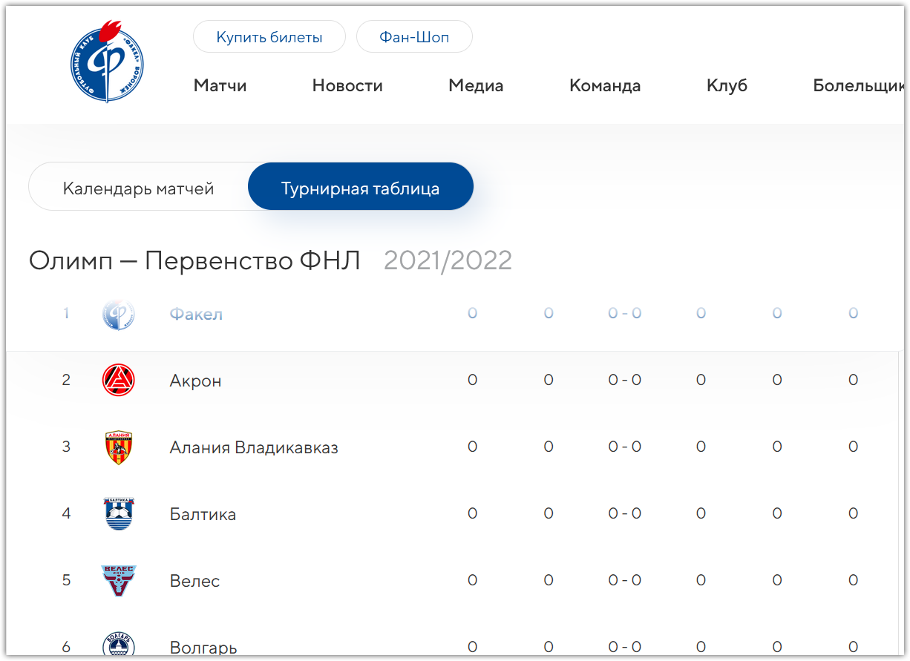Click position number 3 in Алания row
910x661 pixels.
[66, 447]
